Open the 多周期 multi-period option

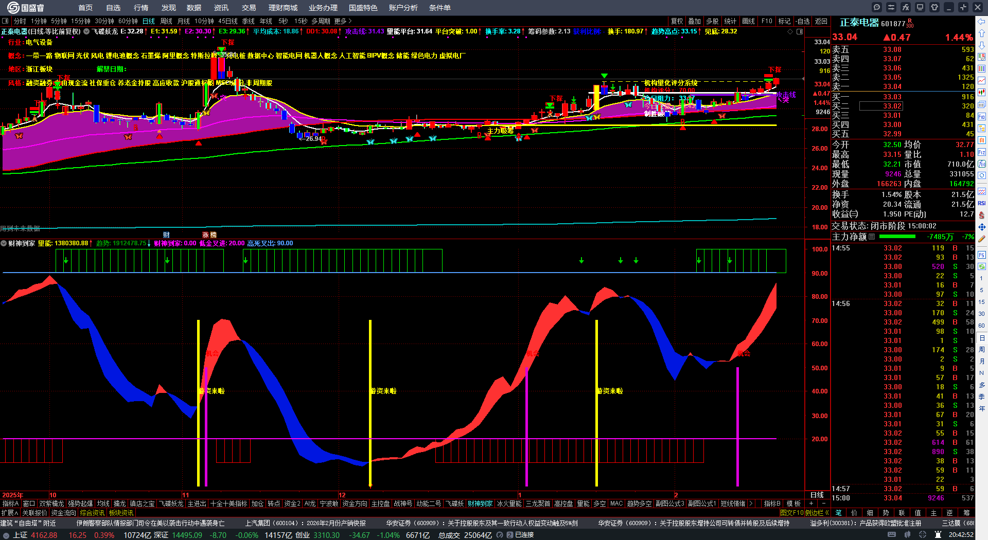(321, 21)
